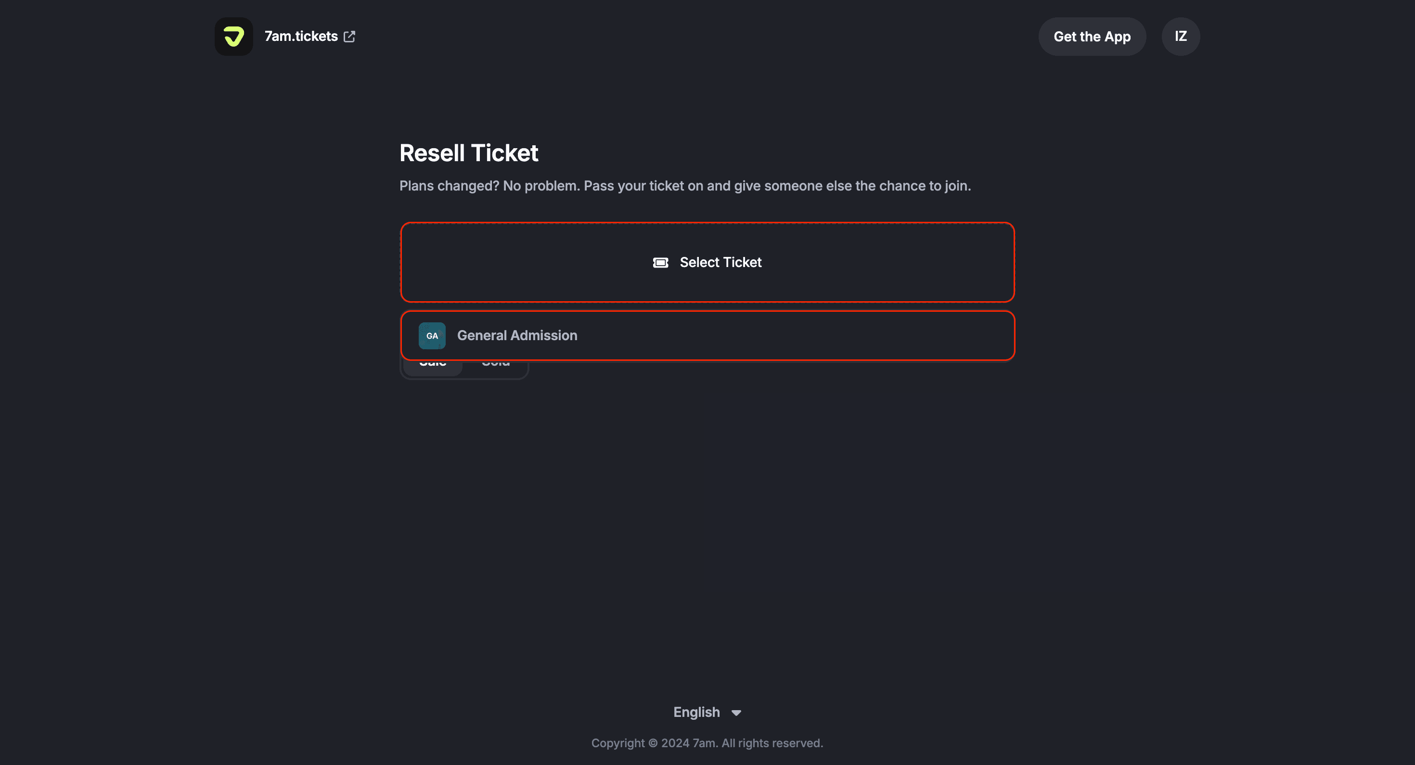Switch to the partially hidden Sold tab
This screenshot has width=1415, height=765.
(495, 366)
